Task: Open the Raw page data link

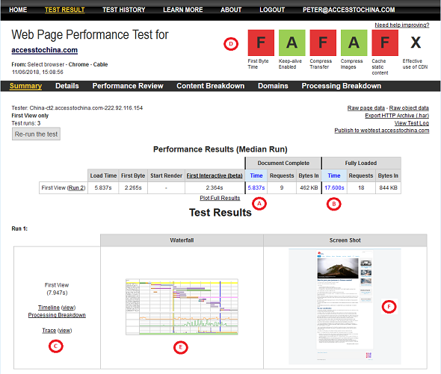Action: tap(366, 108)
